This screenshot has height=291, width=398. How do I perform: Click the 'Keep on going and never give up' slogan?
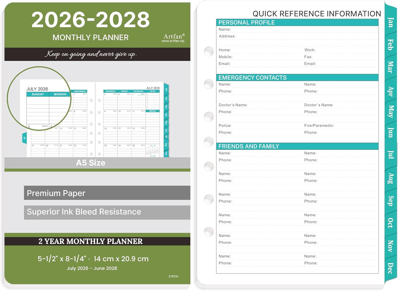click(x=90, y=54)
